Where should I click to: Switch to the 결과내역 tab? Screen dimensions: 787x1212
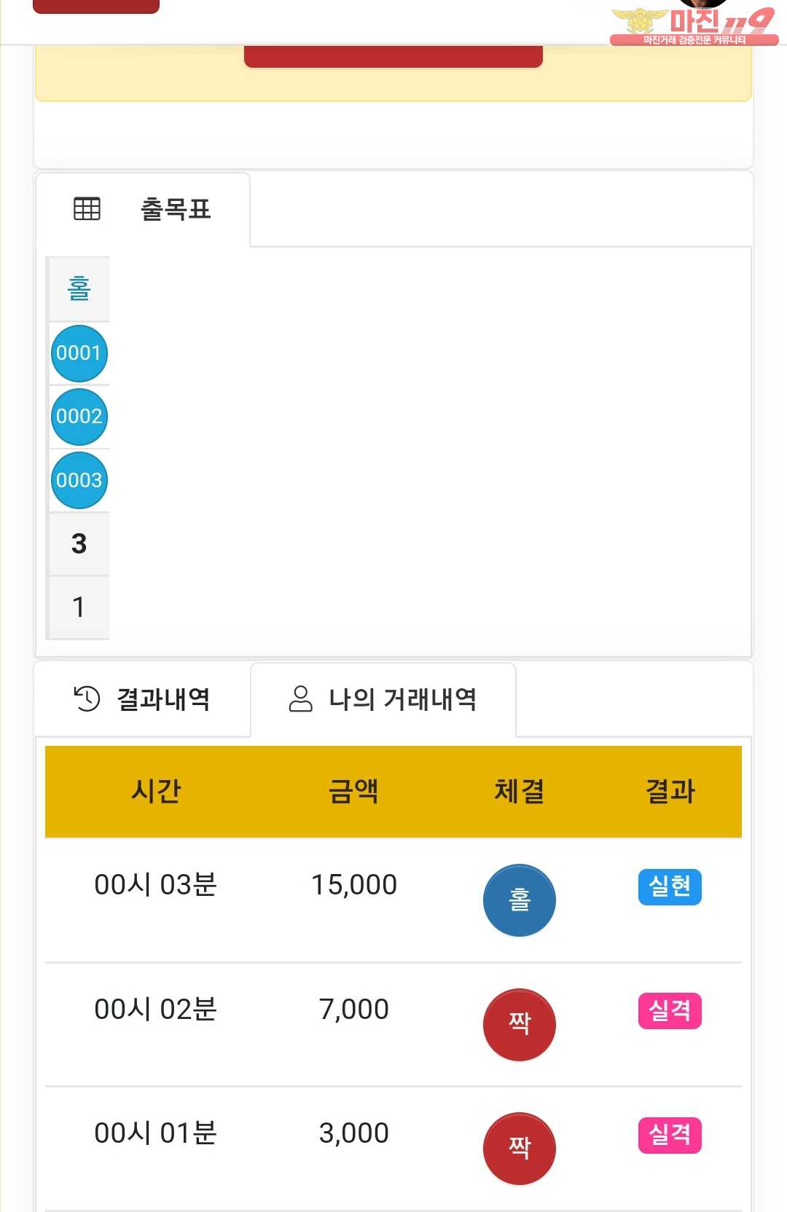[x=143, y=699]
